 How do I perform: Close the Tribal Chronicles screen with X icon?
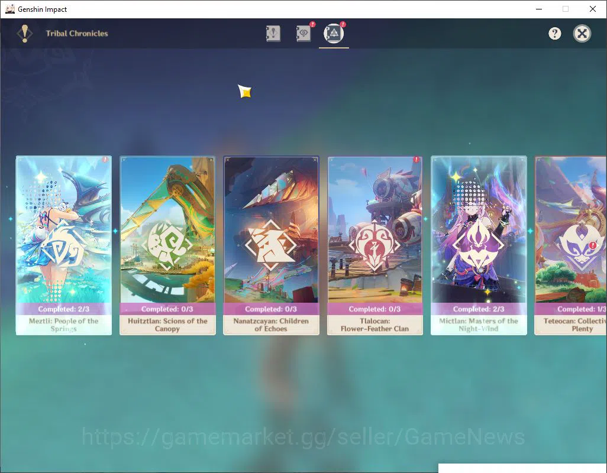click(582, 34)
